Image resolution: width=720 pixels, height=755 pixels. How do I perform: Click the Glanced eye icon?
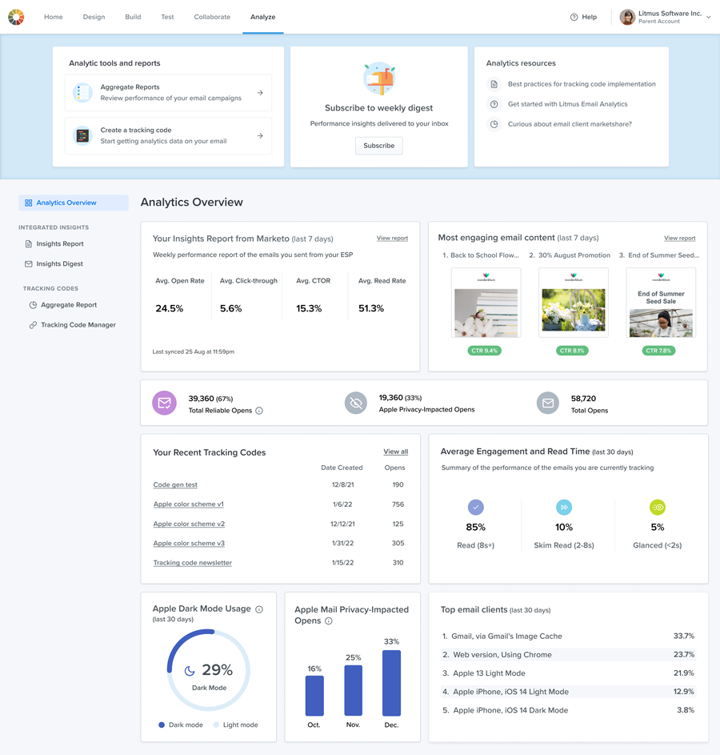pyautogui.click(x=658, y=507)
